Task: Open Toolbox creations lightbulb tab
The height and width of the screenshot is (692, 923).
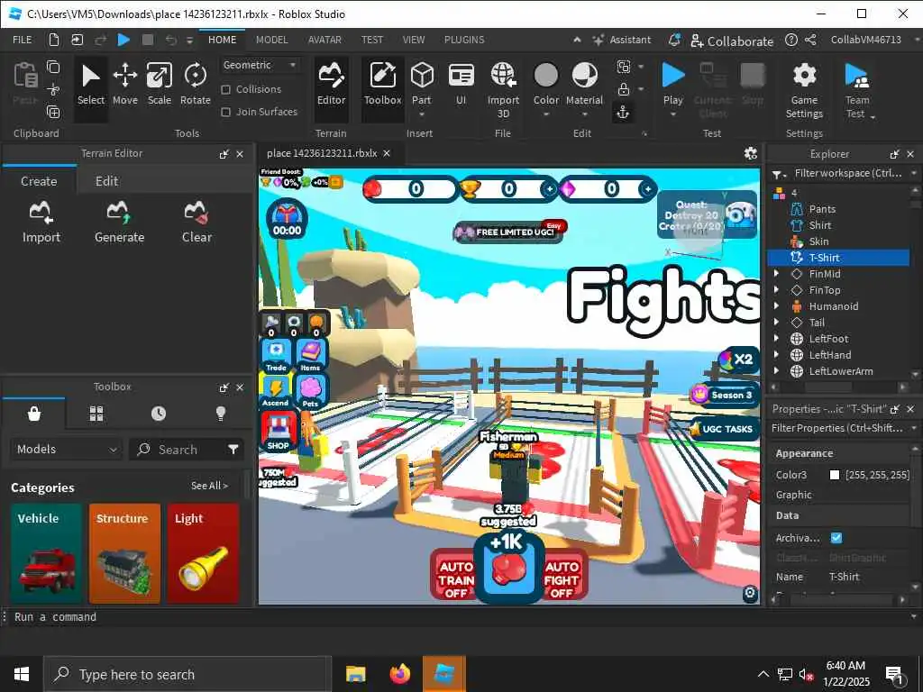Action: (221, 414)
